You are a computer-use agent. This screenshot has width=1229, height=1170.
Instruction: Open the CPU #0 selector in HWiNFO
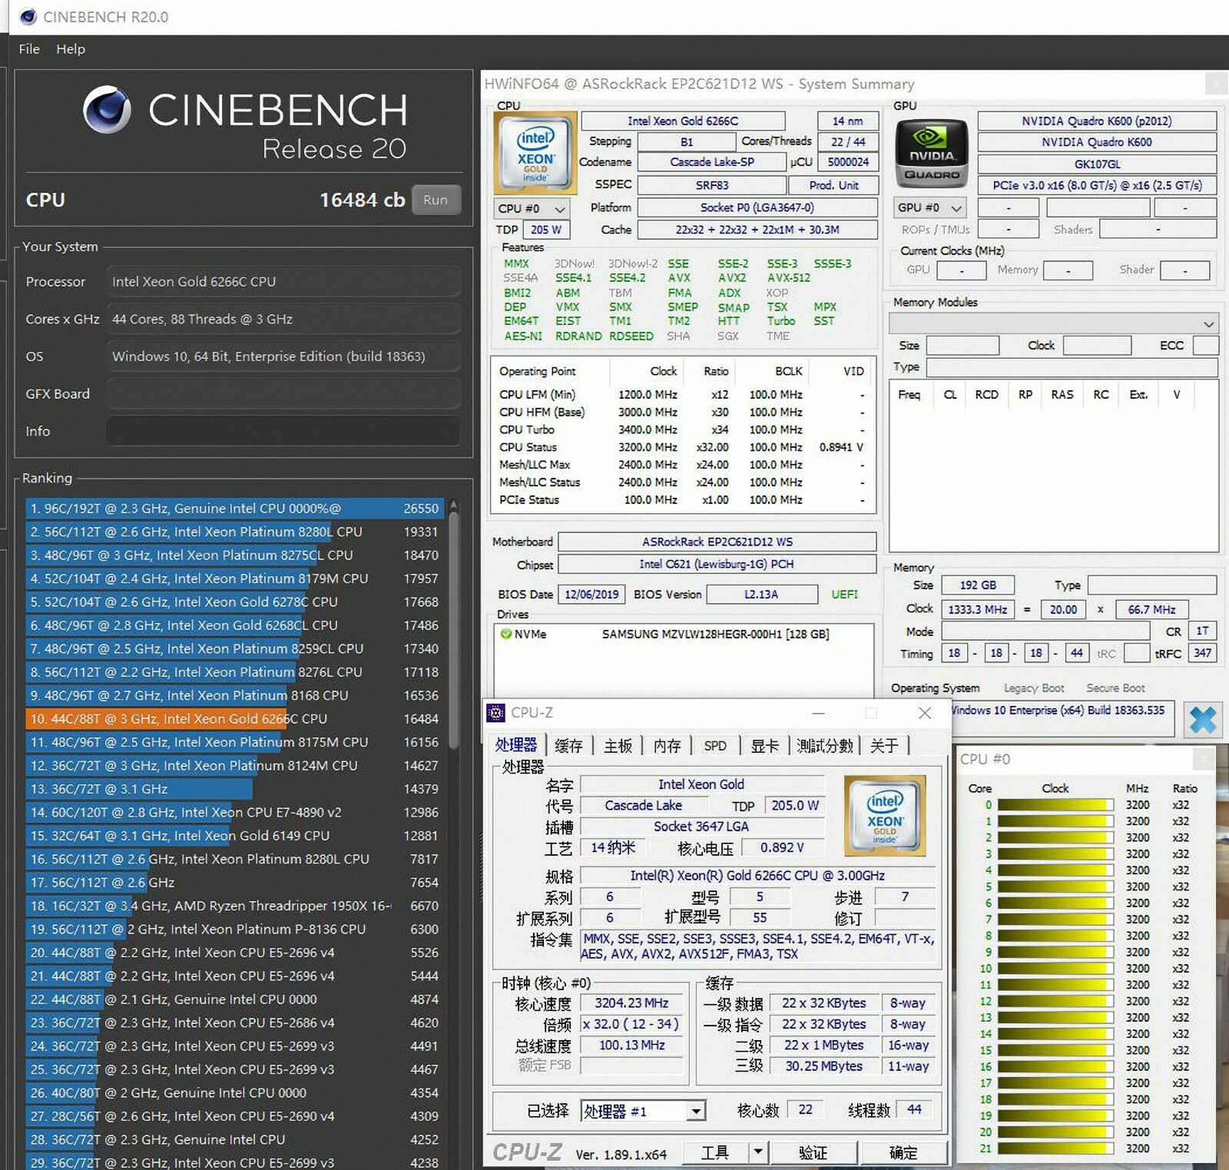click(x=531, y=208)
